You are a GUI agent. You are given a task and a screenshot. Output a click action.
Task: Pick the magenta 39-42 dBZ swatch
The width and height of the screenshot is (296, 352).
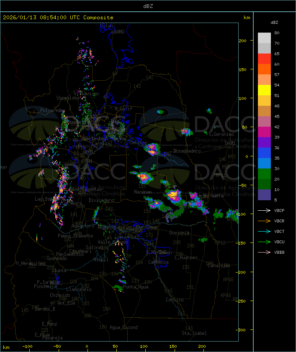tap(264, 132)
